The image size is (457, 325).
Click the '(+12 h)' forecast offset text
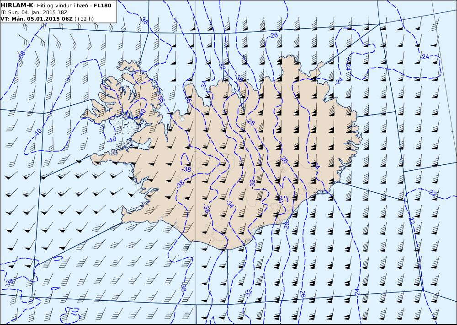[84, 19]
